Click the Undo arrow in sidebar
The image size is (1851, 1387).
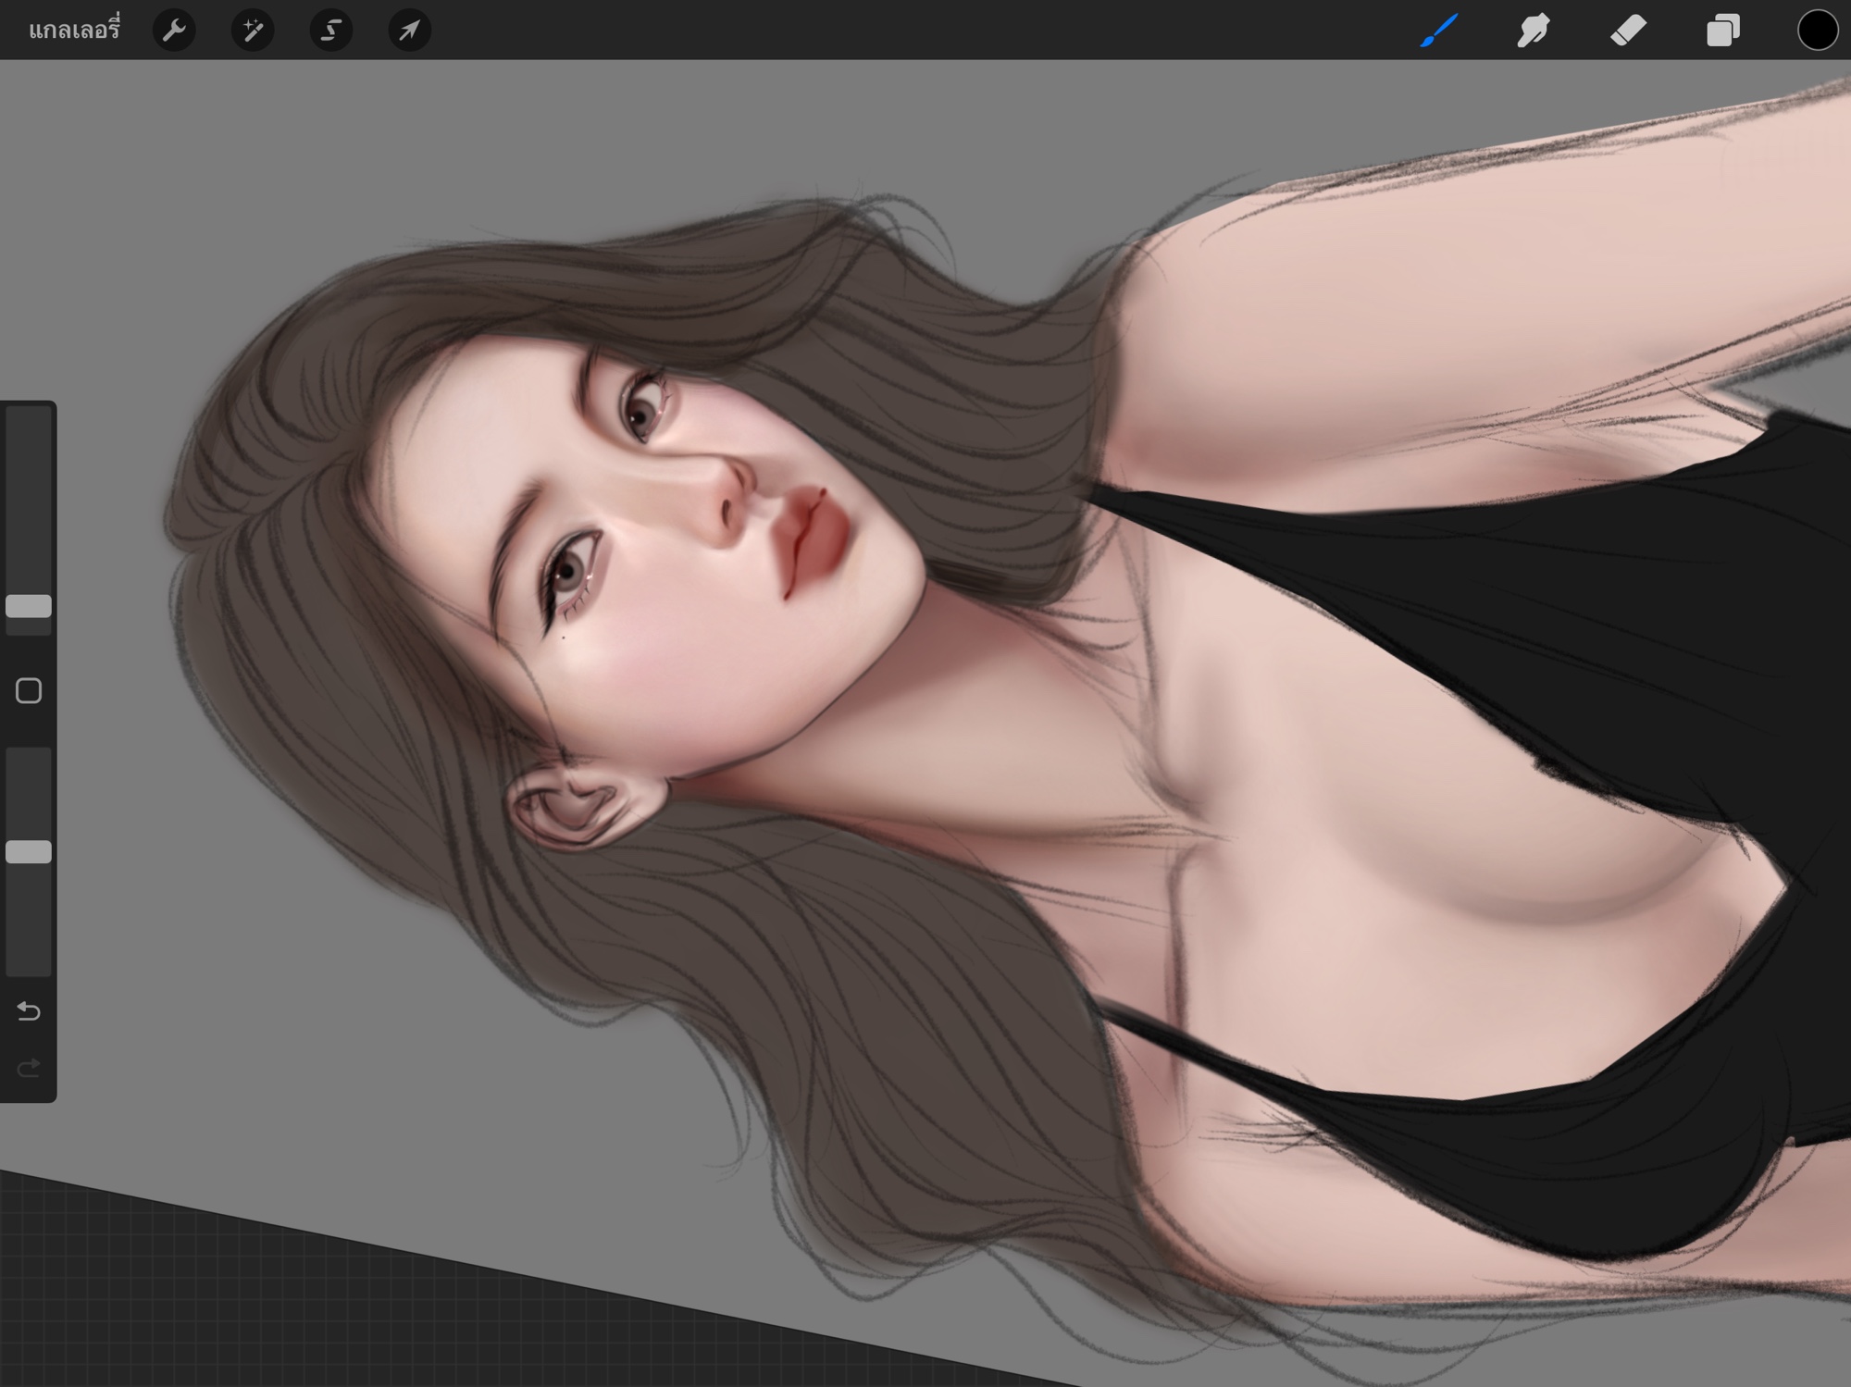coord(29,1011)
